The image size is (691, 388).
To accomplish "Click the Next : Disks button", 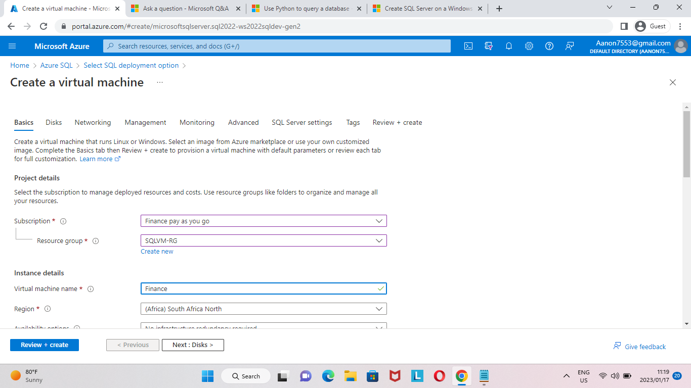I will [x=193, y=345].
